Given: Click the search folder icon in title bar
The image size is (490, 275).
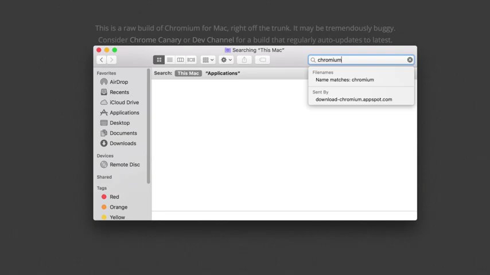Looking at the screenshot, I should tap(227, 50).
